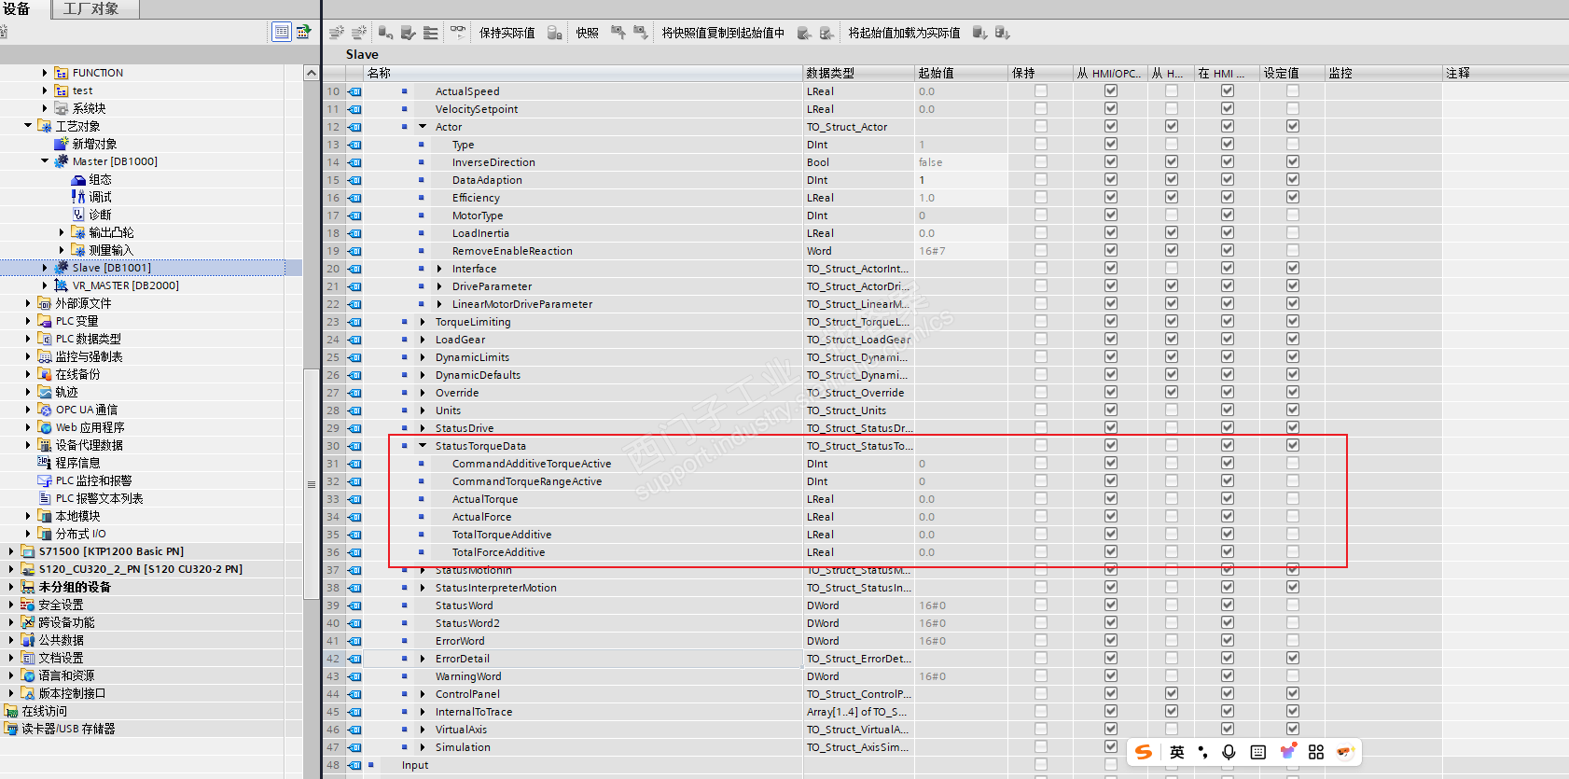The width and height of the screenshot is (1569, 779).
Task: Click the expand-all rows toolbar icon
Action: pyautogui.click(x=430, y=33)
